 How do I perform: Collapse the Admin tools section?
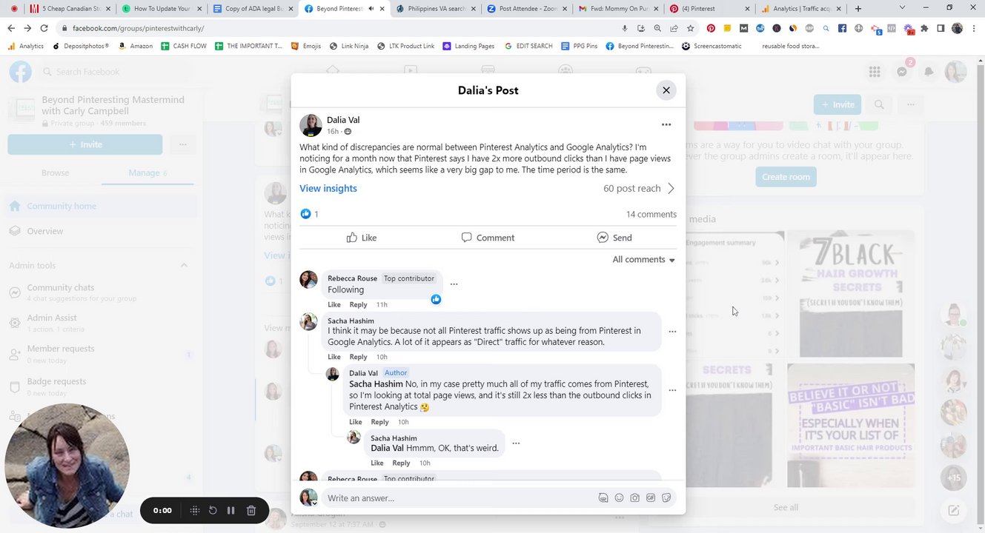click(184, 266)
